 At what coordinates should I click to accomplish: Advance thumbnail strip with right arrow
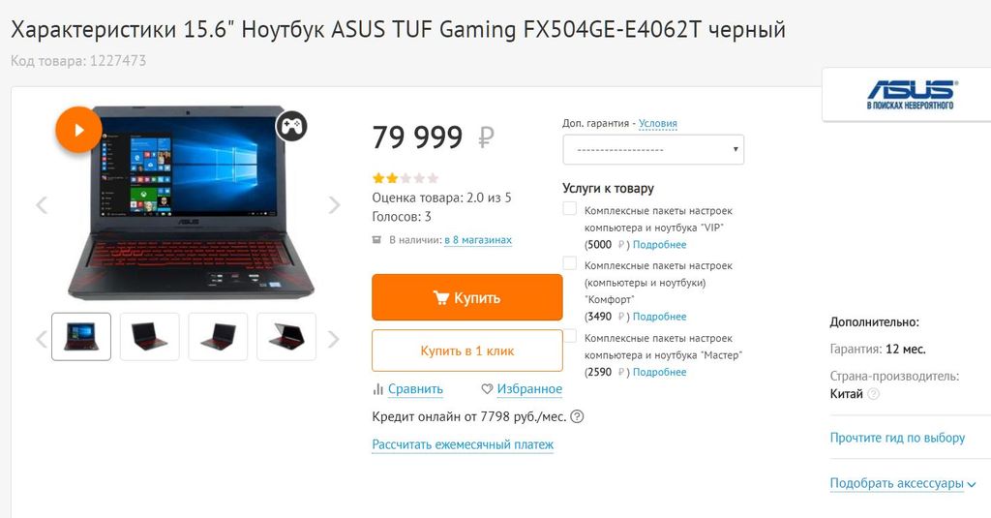[334, 340]
